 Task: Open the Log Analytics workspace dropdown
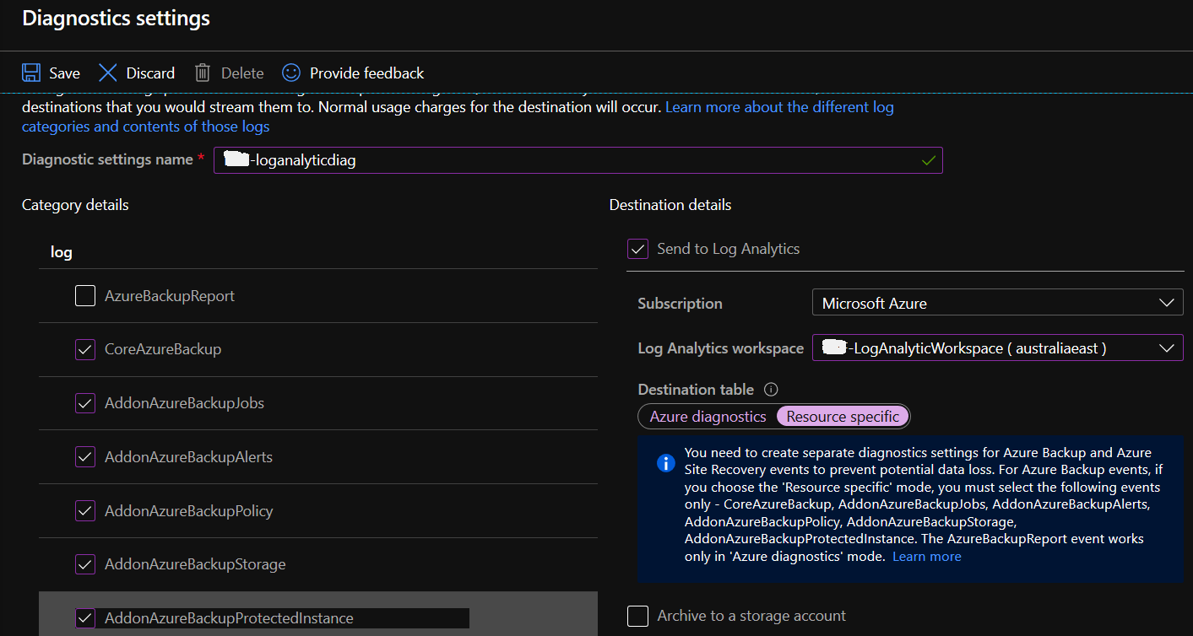[1167, 348]
